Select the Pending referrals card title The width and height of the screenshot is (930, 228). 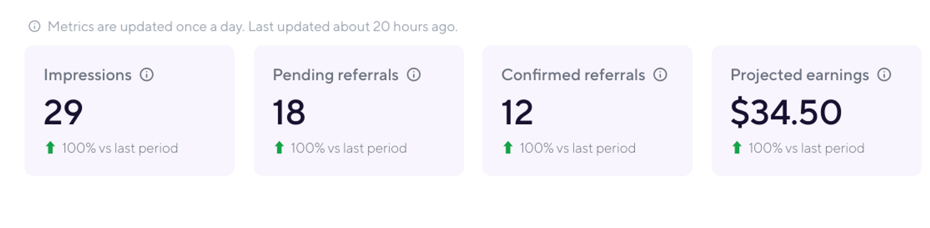pos(335,75)
